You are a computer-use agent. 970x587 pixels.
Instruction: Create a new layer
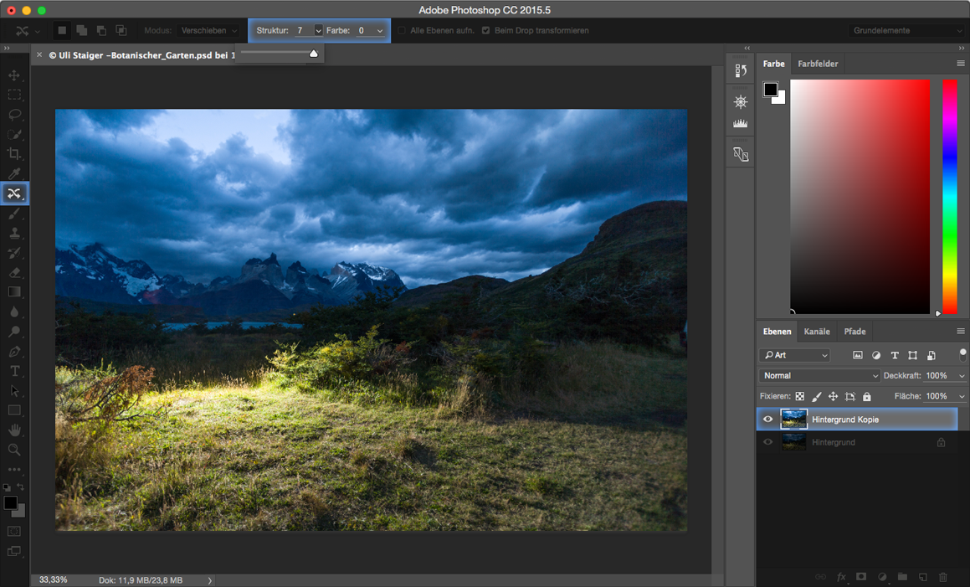click(x=922, y=576)
